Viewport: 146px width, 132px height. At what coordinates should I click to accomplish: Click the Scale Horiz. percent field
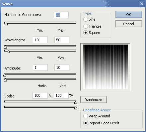coord(40,95)
